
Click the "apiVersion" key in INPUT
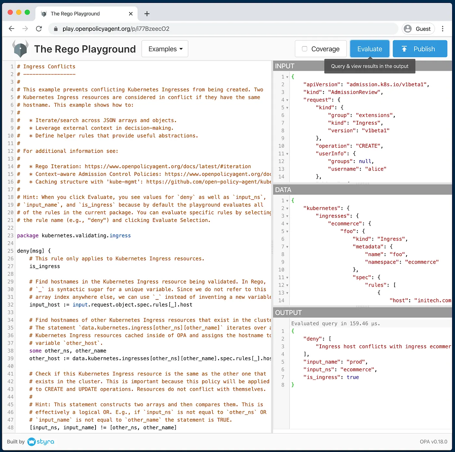(x=322, y=85)
